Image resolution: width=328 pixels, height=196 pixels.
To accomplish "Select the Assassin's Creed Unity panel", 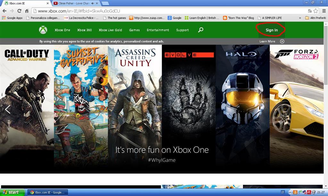I will click(135, 109).
